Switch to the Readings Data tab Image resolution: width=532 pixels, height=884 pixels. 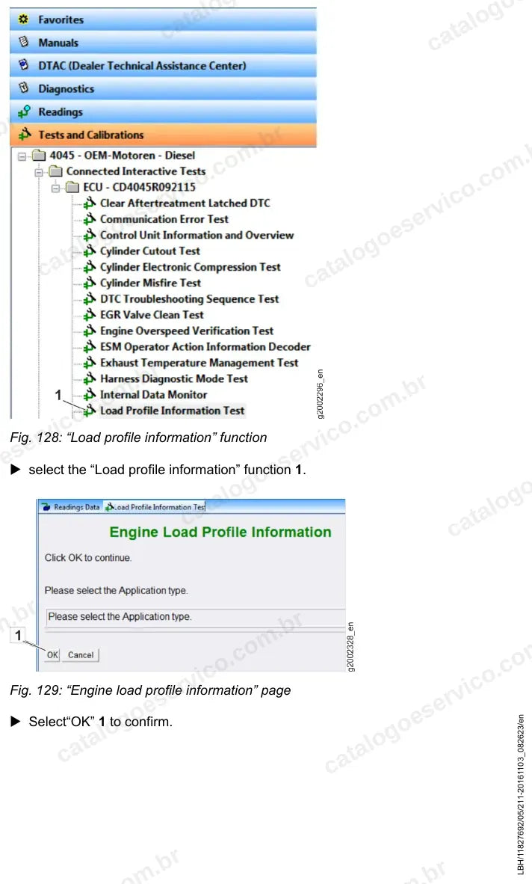71,507
